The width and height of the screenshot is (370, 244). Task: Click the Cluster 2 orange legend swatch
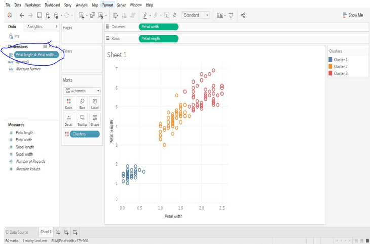click(331, 66)
